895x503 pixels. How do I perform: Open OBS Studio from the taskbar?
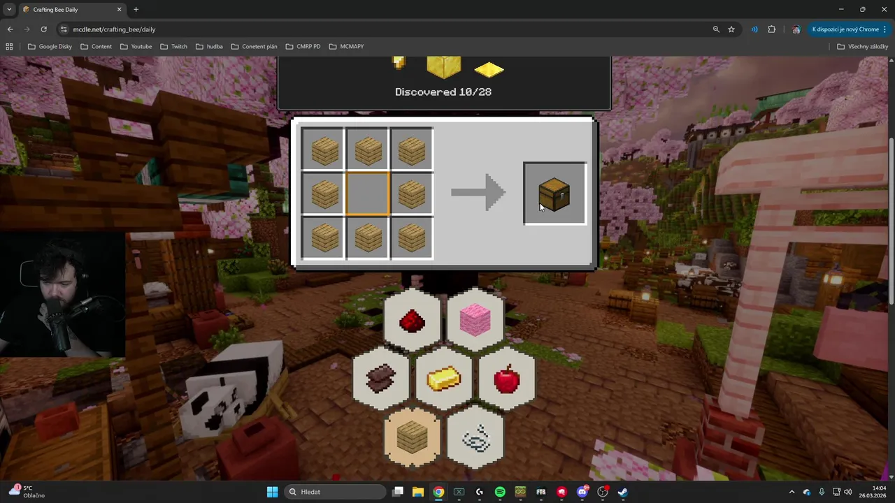click(x=603, y=492)
